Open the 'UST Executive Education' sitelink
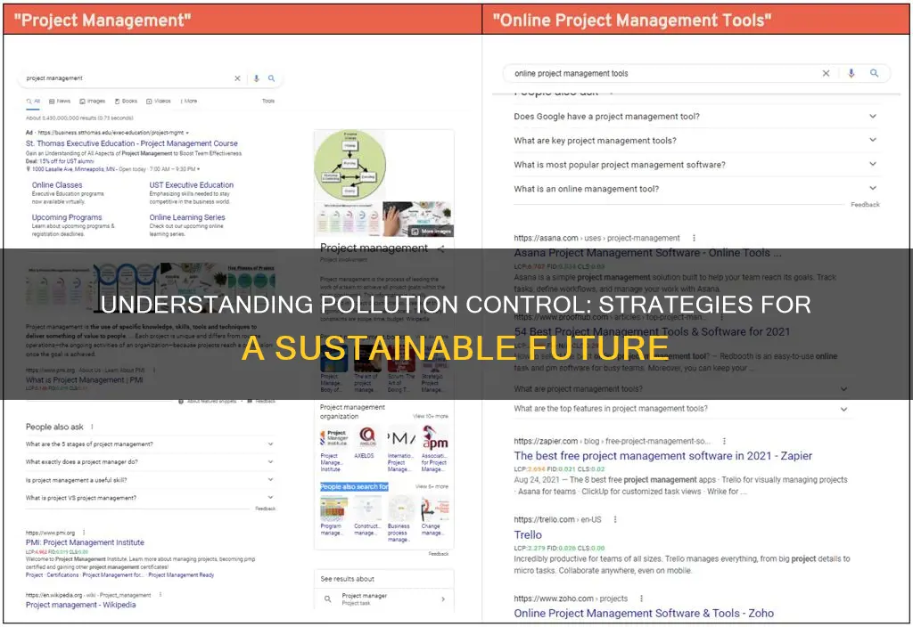913x627 pixels. tap(192, 185)
